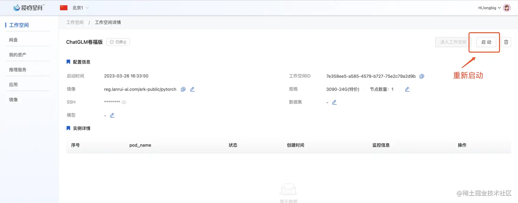Click the pod_name column header
Screen dimensions: 518x203
[140, 145]
